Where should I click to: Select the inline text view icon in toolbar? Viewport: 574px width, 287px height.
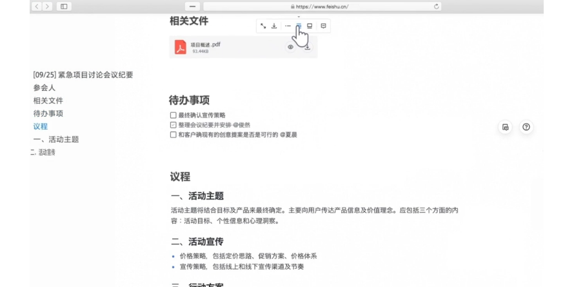287,26
